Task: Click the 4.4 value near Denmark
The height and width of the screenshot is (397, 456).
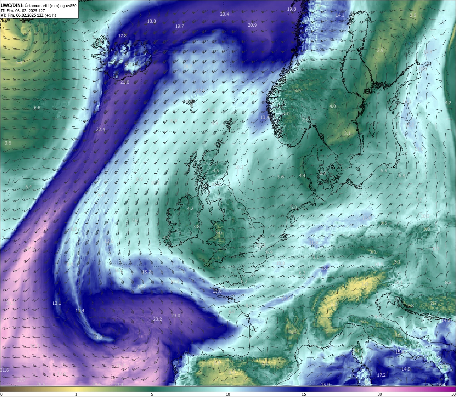Action: (x=302, y=176)
